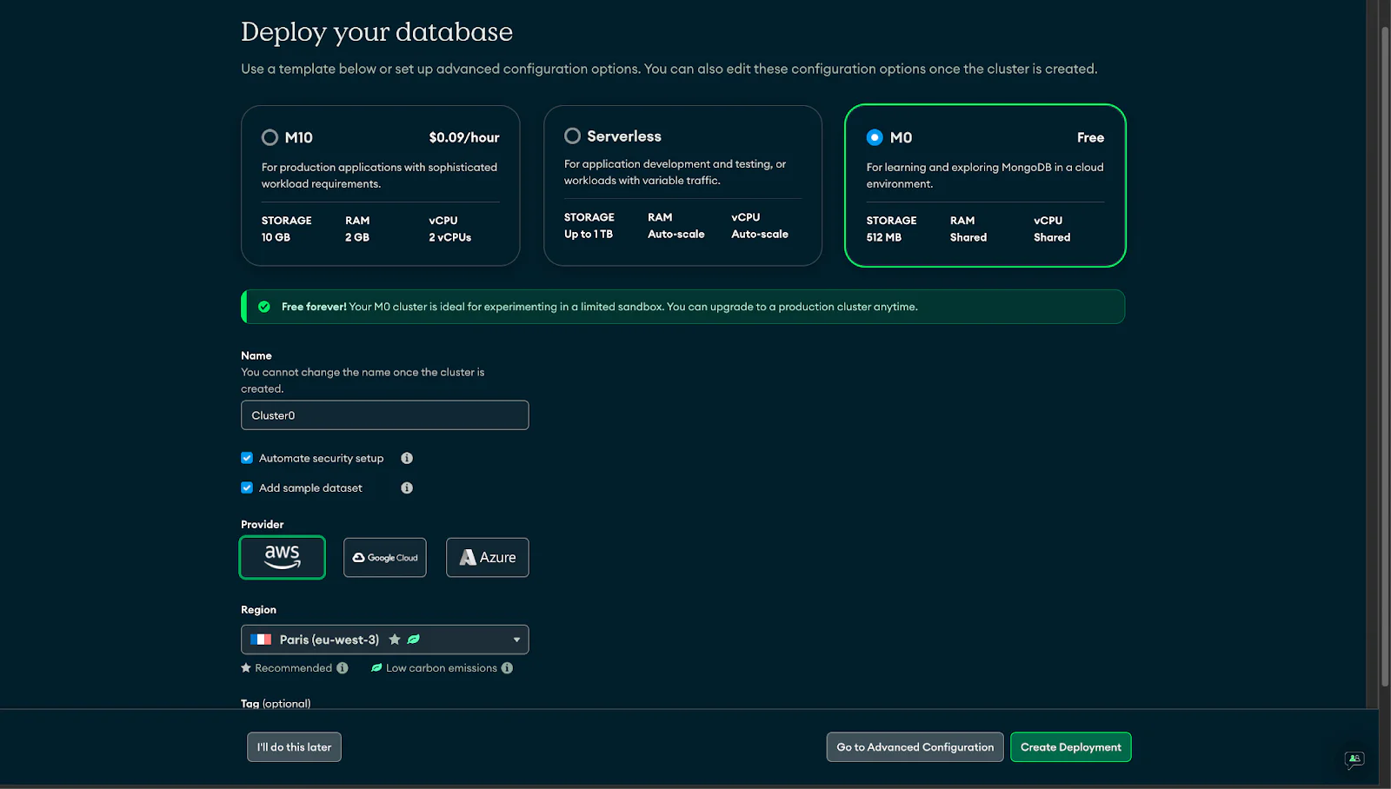The width and height of the screenshot is (1391, 789).
Task: Click the green leaf icon in the Region field
Action: point(414,640)
